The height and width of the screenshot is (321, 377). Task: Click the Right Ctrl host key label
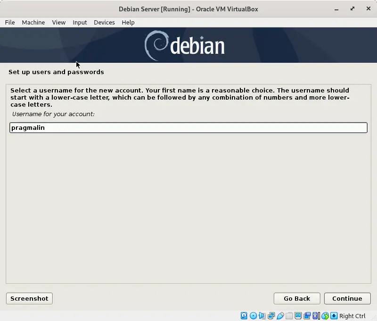click(352, 316)
